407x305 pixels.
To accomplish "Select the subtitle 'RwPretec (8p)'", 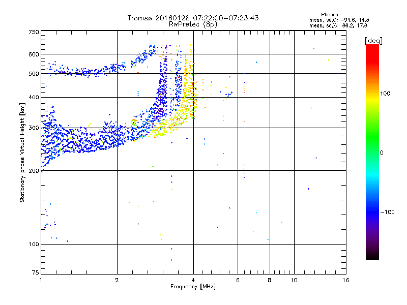I will tap(193, 24).
